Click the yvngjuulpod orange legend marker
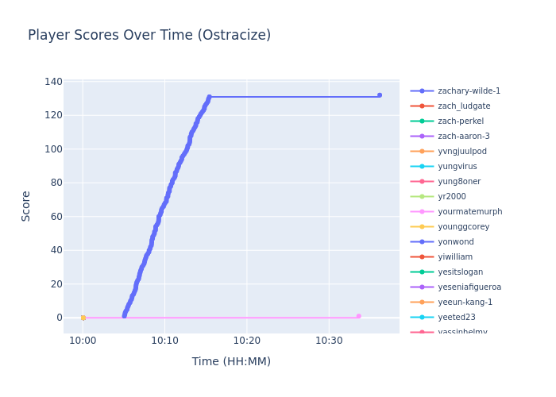The width and height of the screenshot is (556, 397). [x=422, y=152]
